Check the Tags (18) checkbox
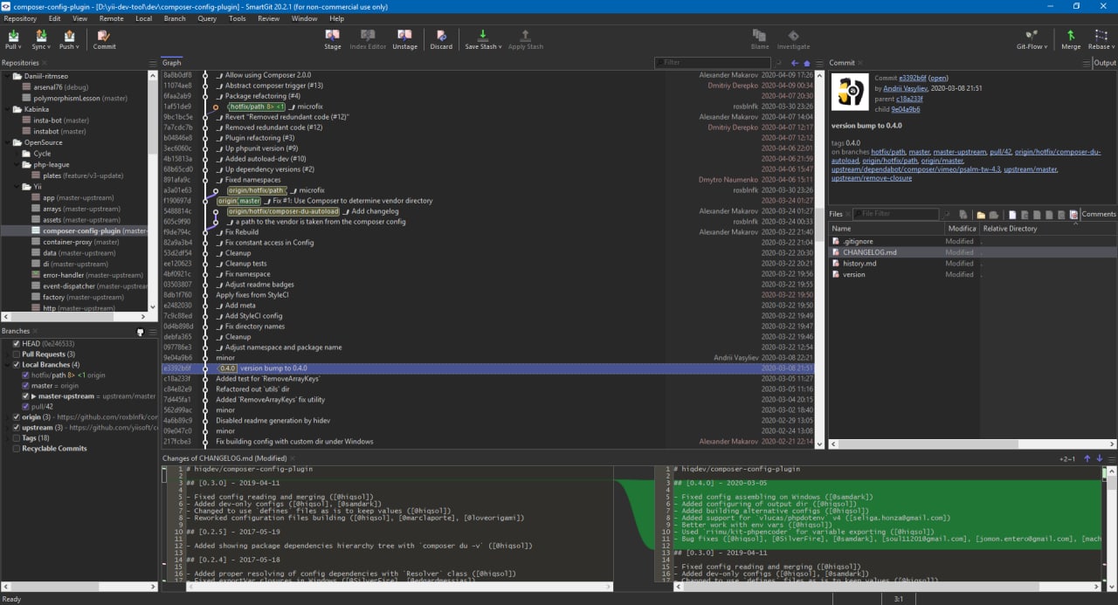 click(x=17, y=438)
